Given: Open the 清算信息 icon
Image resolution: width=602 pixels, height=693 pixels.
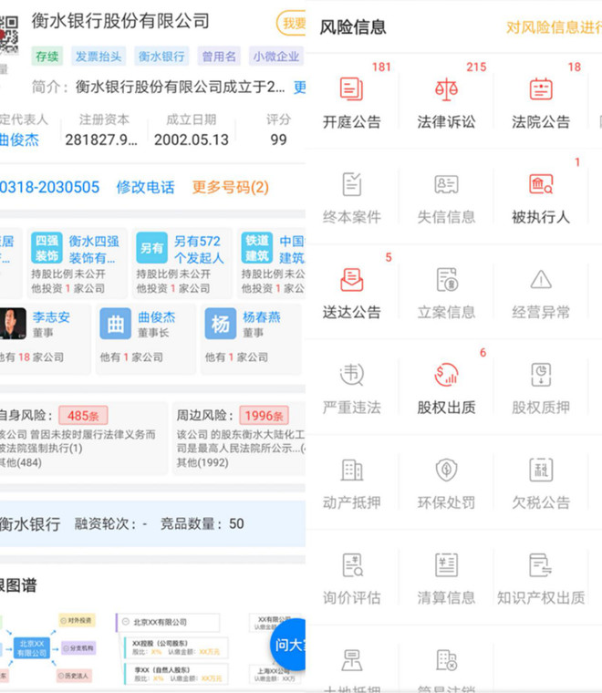Looking at the screenshot, I should tap(446, 565).
